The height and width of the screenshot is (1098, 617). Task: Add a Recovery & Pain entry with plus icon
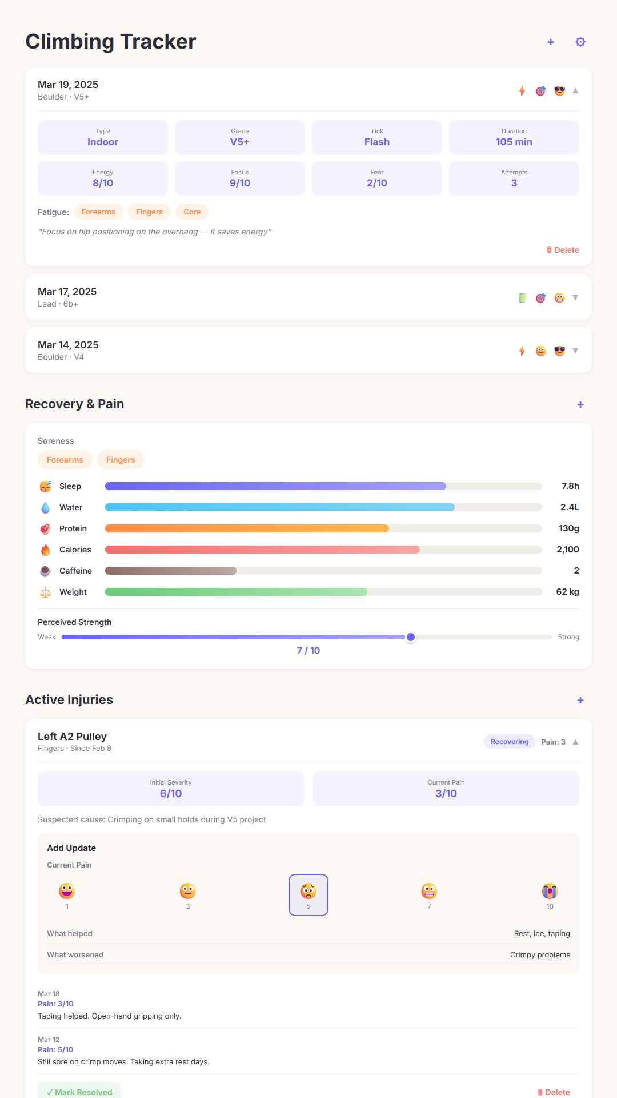pos(580,404)
